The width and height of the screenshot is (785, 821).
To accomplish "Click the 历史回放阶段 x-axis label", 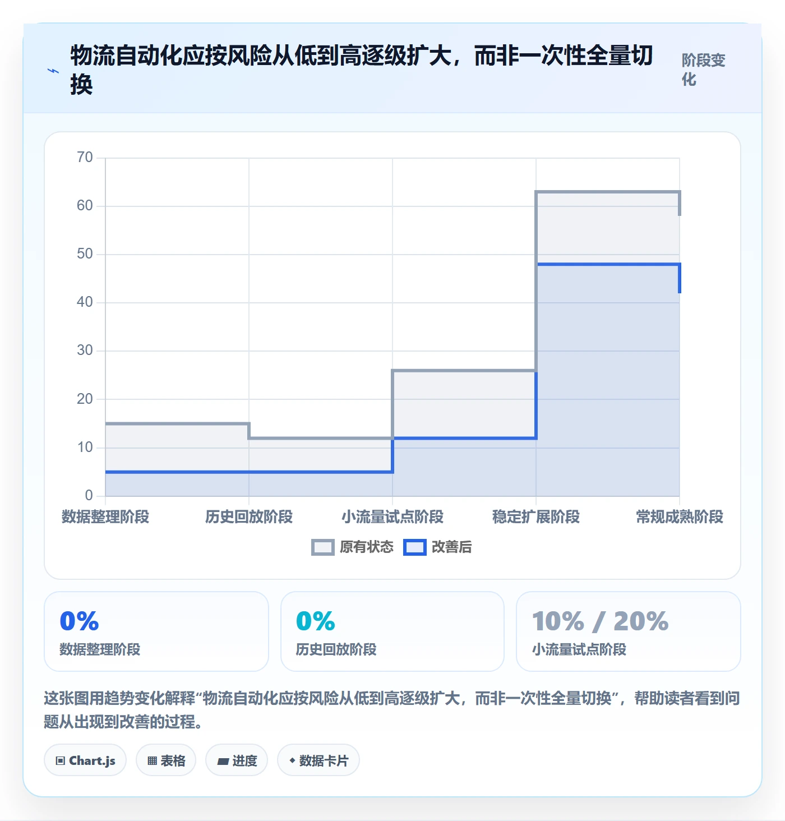I will (x=249, y=516).
